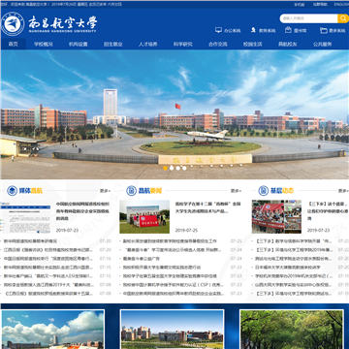Open the 教务系统 person icon
This screenshot has width=349, height=349.
(x=253, y=30)
